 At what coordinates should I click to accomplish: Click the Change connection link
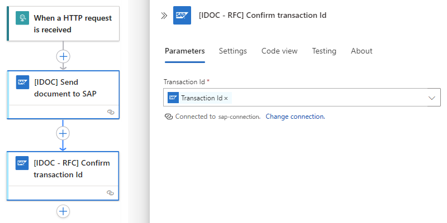295,117
